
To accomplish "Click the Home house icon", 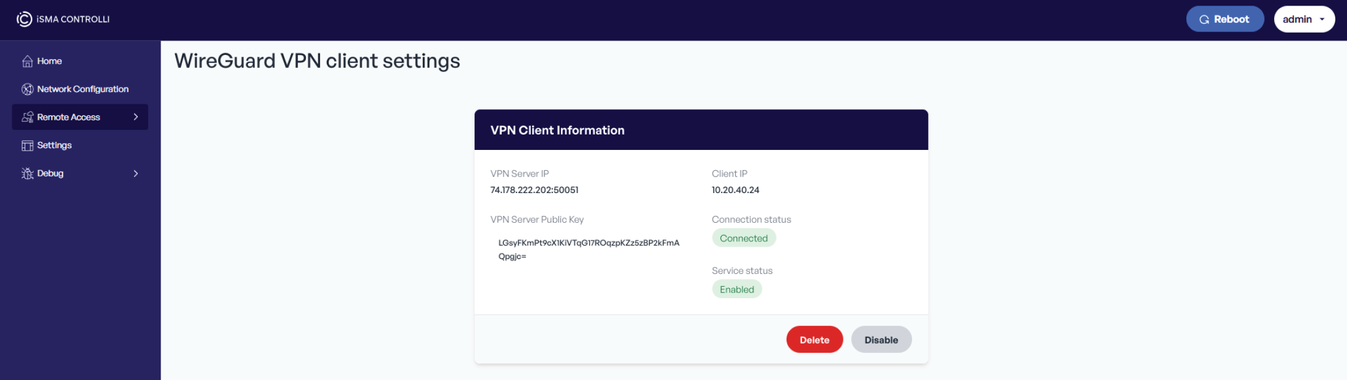I will 27,61.
